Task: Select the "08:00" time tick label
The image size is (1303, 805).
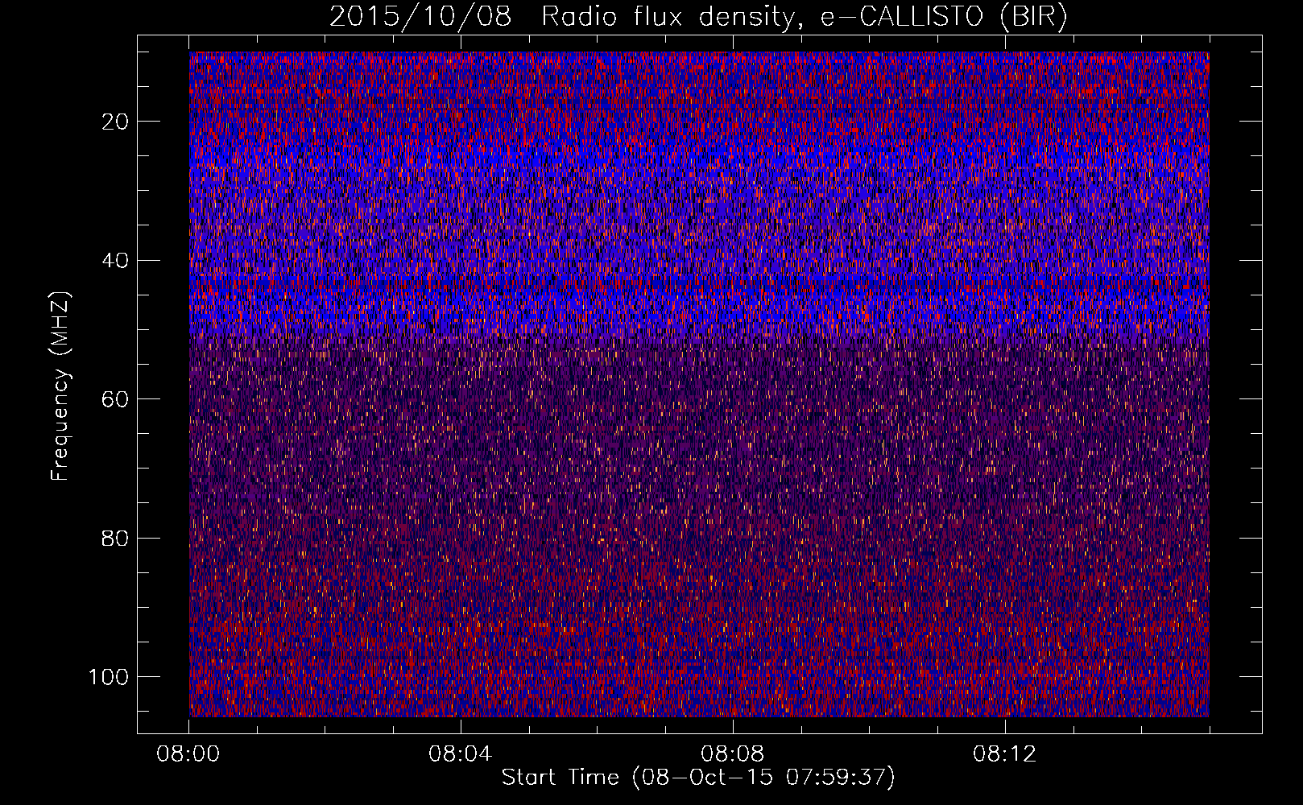Action: pyautogui.click(x=188, y=754)
